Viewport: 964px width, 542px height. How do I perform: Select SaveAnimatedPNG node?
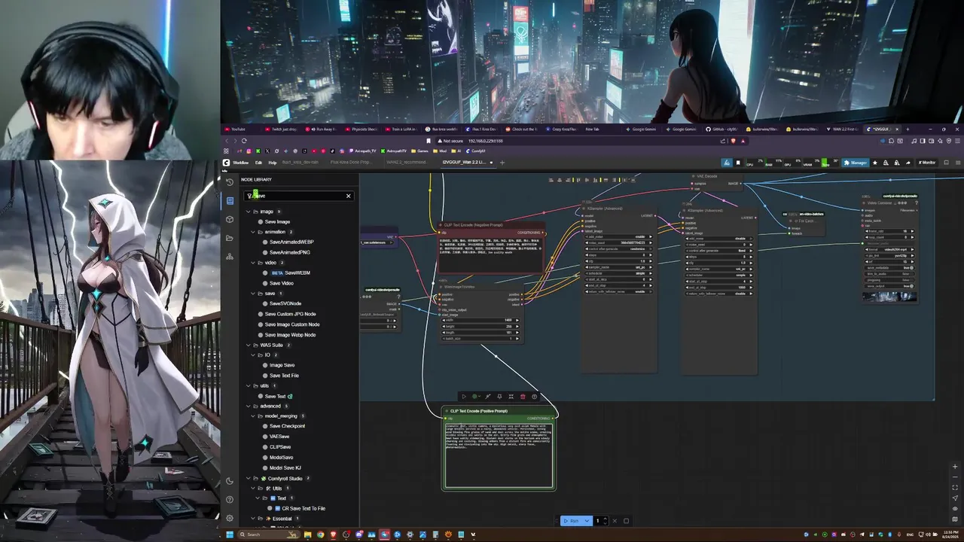[x=290, y=252]
